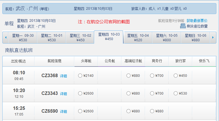Open 详细 link for flight CZ3368
Image resolution: width=219 pixels, height=121 pixels.
[63, 76]
